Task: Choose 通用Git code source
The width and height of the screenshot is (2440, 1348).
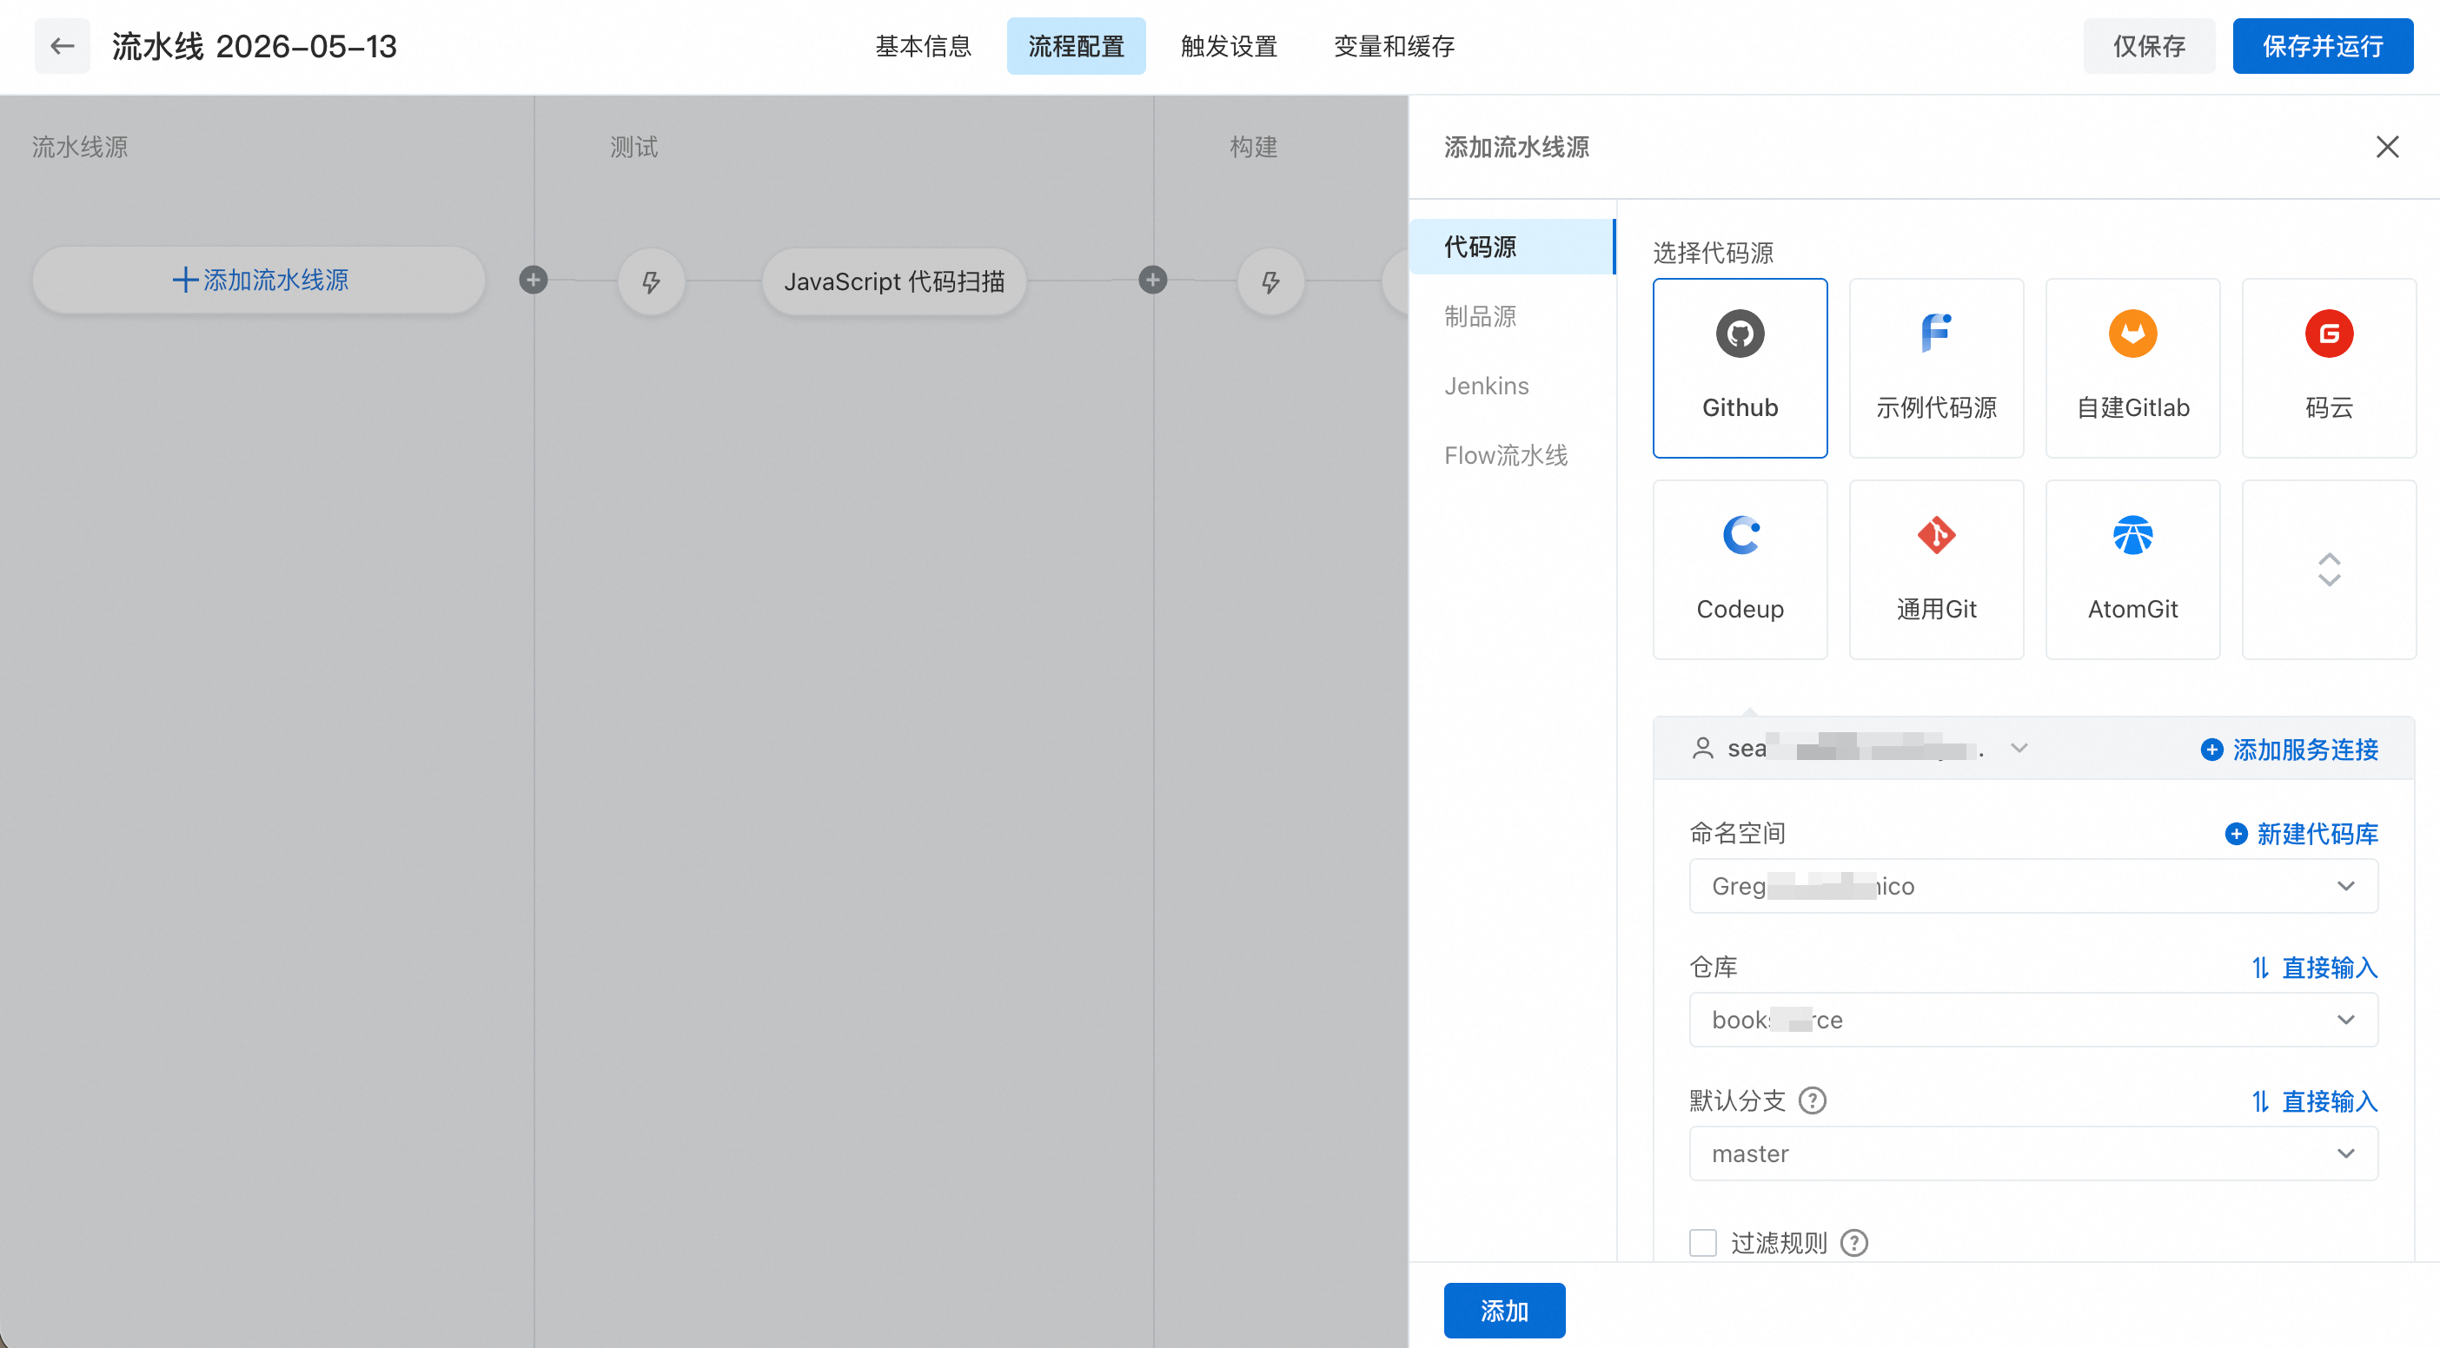Action: coord(1936,569)
